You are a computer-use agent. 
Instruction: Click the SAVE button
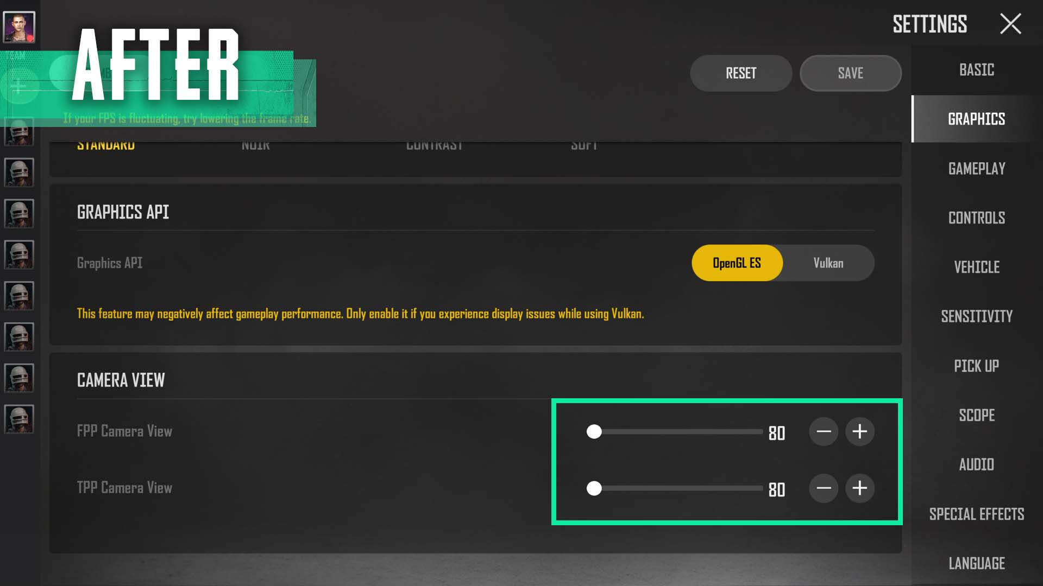tap(850, 73)
